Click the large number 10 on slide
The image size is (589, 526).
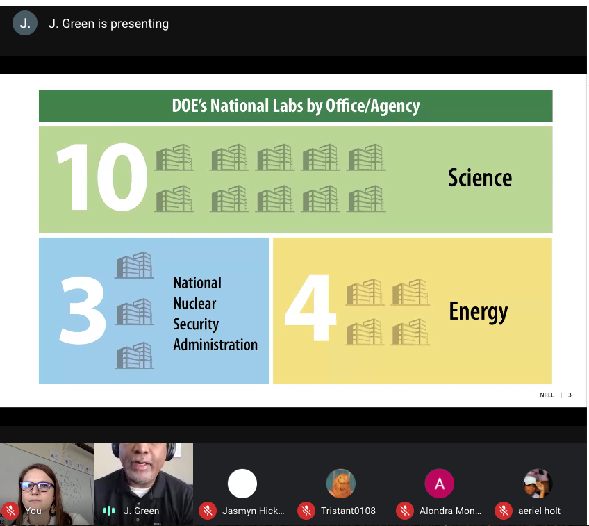[102, 176]
